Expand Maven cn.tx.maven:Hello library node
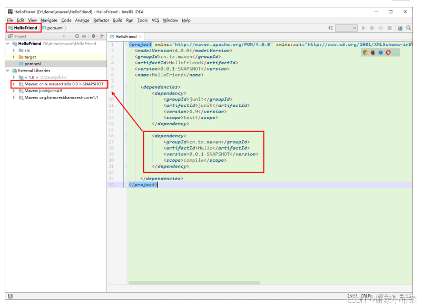The height and width of the screenshot is (308, 423). tap(14, 84)
